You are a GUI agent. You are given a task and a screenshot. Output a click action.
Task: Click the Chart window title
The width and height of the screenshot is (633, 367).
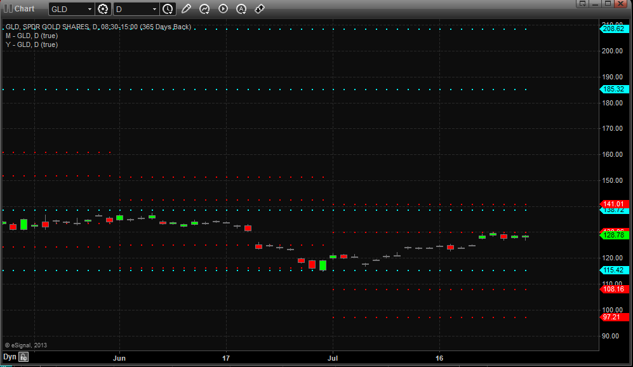pyautogui.click(x=25, y=8)
